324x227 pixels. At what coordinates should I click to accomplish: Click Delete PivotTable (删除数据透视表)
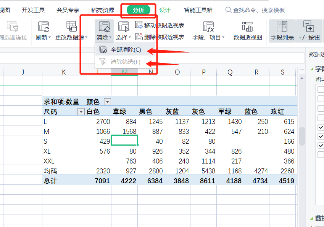160,37
